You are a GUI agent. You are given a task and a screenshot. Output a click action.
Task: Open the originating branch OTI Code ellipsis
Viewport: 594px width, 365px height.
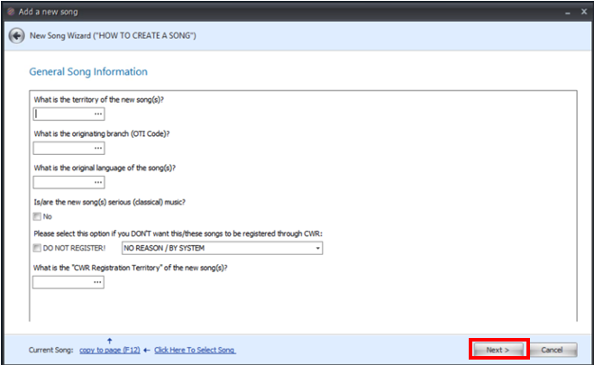[97, 149]
